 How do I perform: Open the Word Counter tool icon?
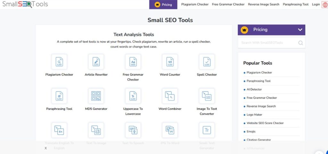click(170, 62)
